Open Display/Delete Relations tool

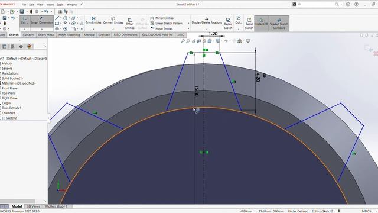click(x=207, y=21)
